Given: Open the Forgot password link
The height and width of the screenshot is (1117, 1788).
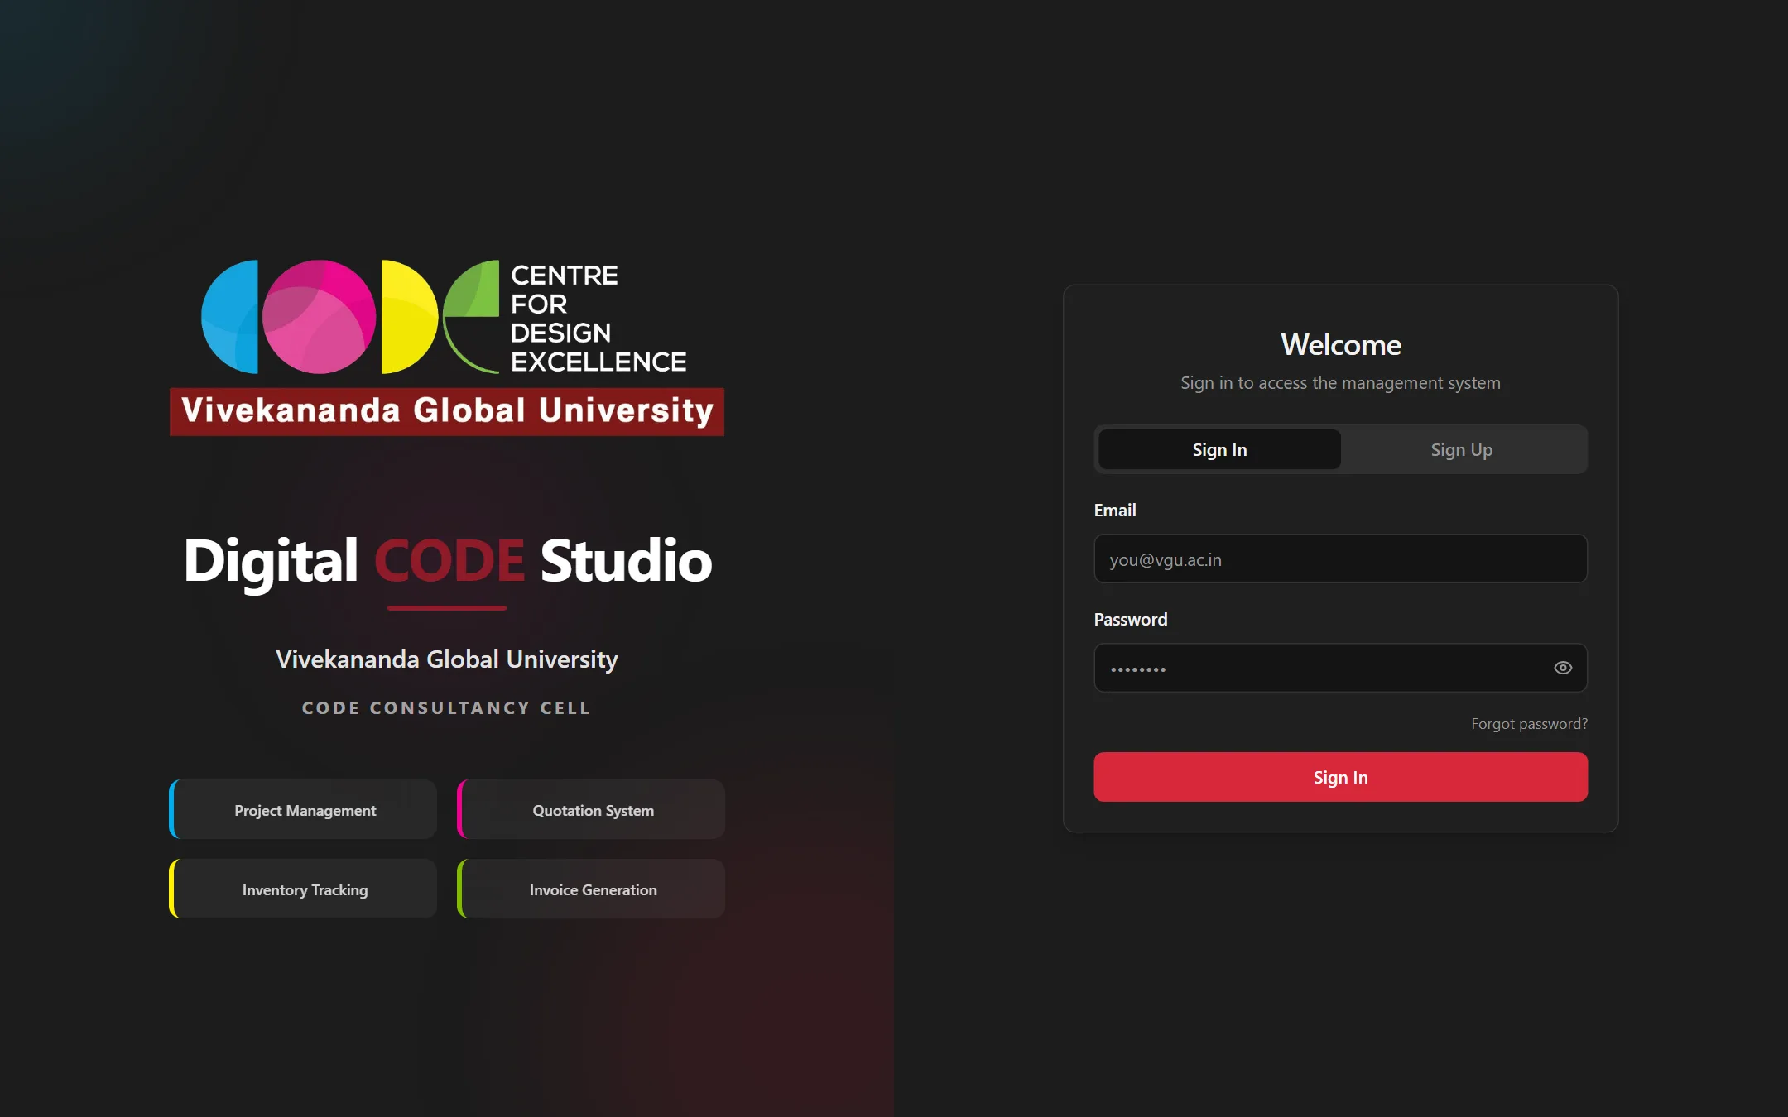Looking at the screenshot, I should (1529, 724).
